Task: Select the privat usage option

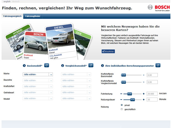Action: pos(121,105)
